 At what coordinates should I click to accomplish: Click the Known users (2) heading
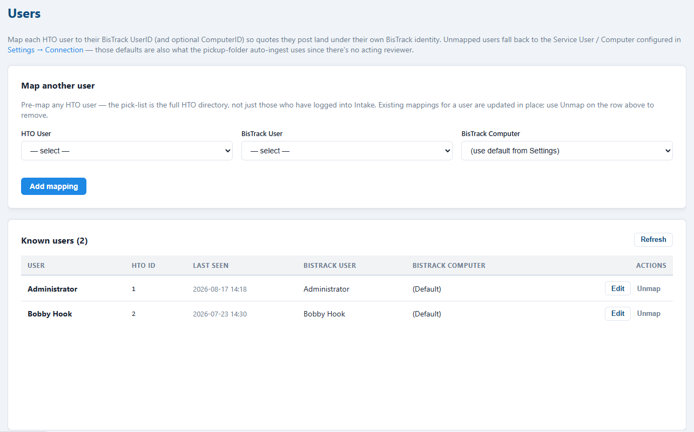(x=54, y=240)
